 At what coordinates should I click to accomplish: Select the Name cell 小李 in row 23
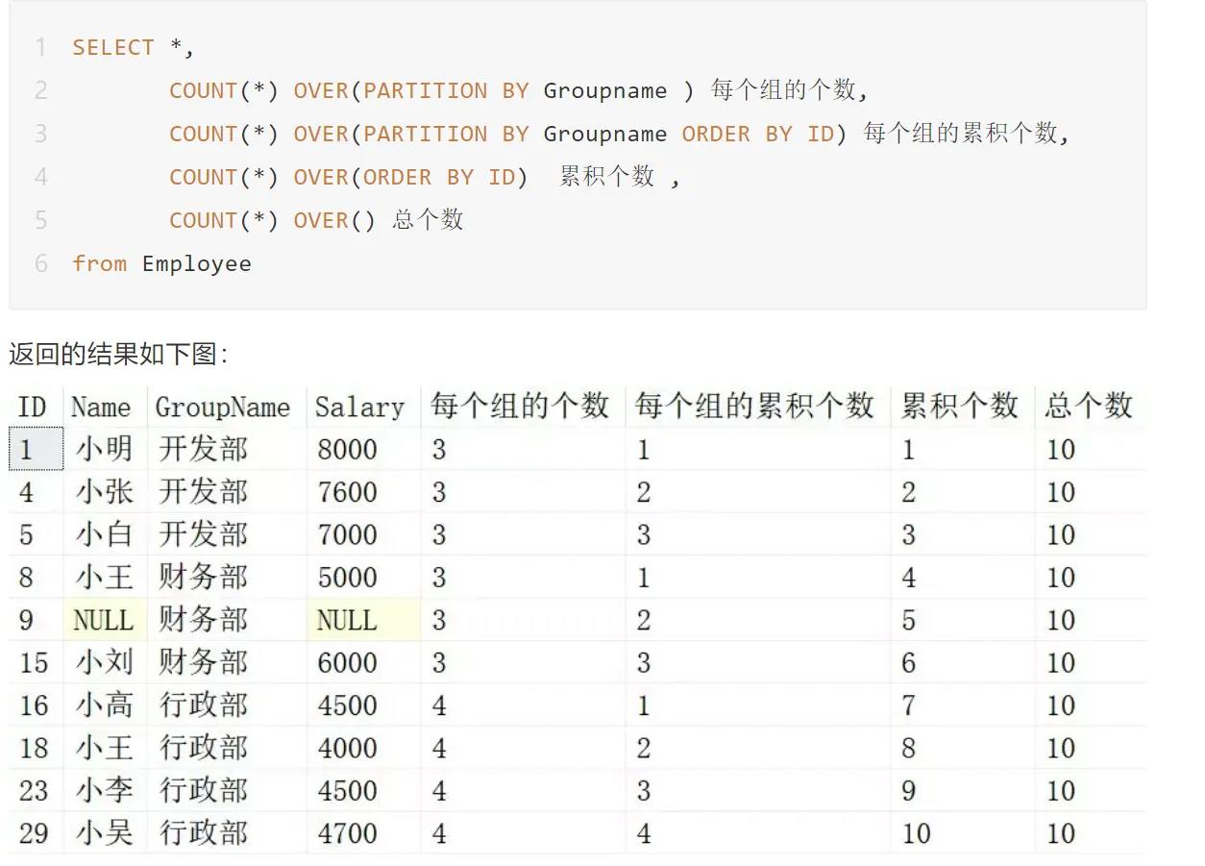click(105, 790)
